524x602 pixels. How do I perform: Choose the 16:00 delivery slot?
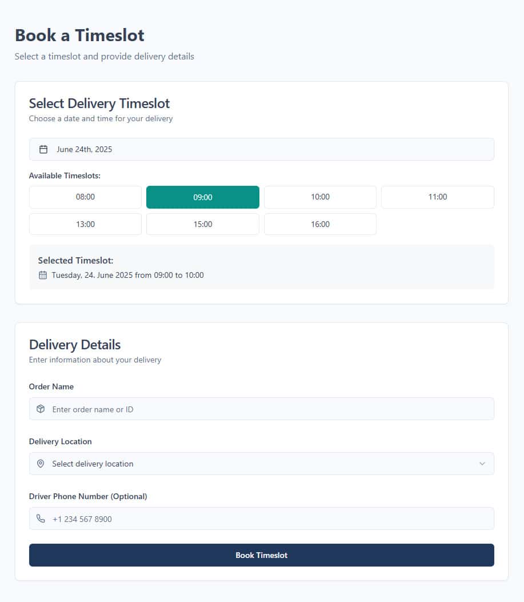(x=320, y=224)
